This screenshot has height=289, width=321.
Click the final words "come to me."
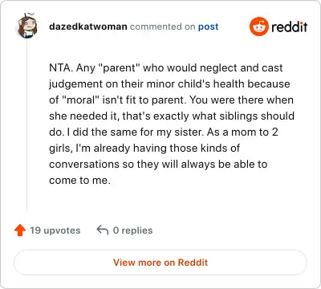(79, 181)
